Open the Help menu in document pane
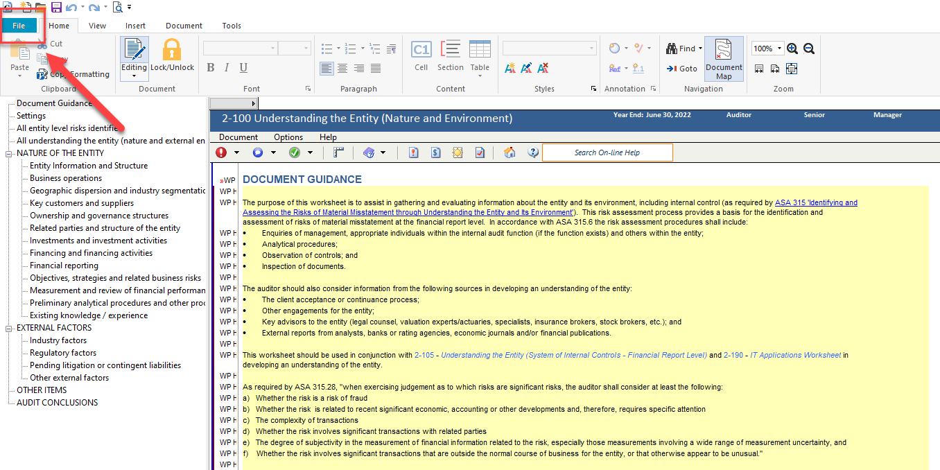 [328, 137]
